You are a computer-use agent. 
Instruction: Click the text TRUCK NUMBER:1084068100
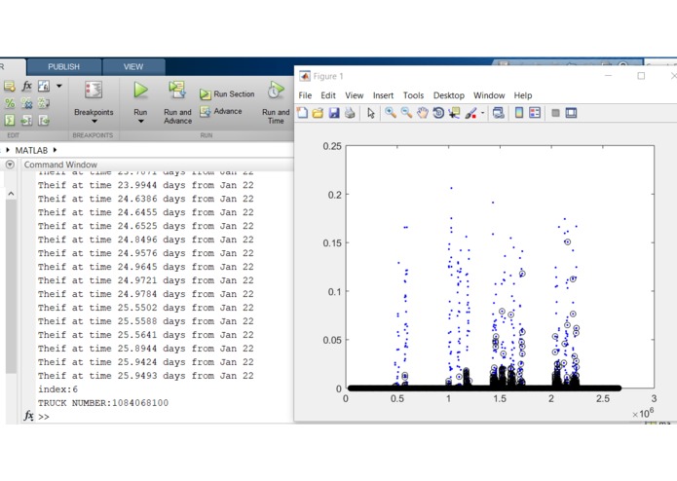tap(103, 403)
